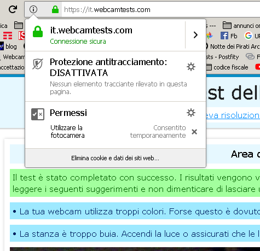Click the site information circle icon
260x251 pixels.
33,9
